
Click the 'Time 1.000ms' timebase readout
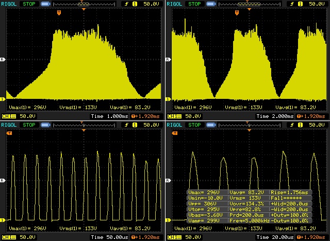pos(109,116)
